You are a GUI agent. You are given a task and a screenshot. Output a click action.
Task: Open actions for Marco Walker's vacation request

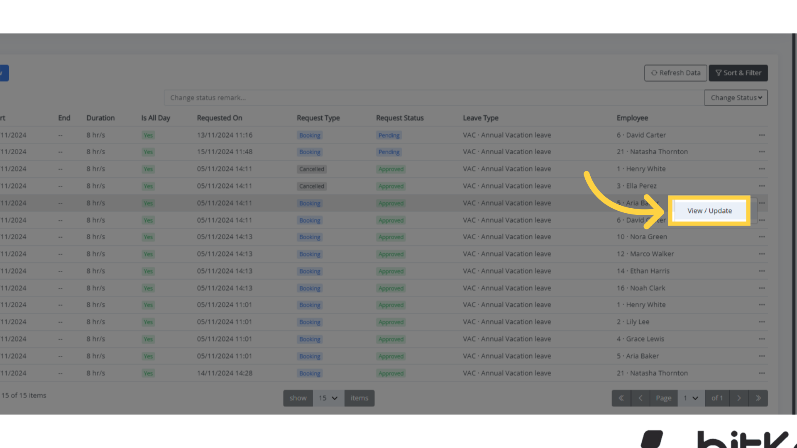click(762, 254)
